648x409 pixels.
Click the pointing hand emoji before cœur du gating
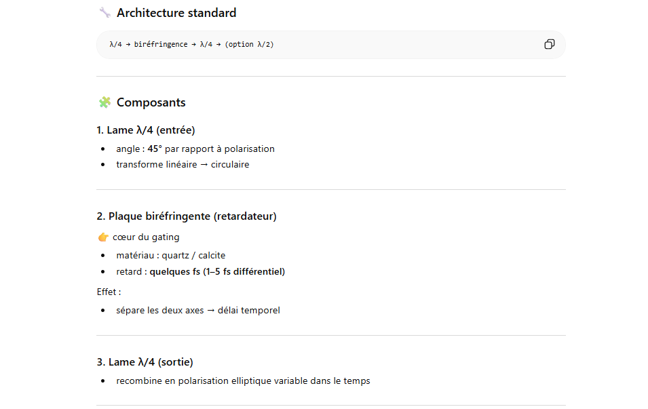pos(103,237)
